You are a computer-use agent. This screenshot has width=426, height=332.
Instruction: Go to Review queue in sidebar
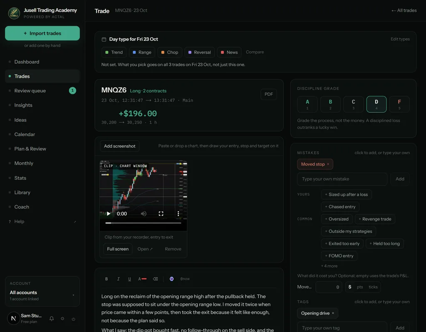[42, 90]
